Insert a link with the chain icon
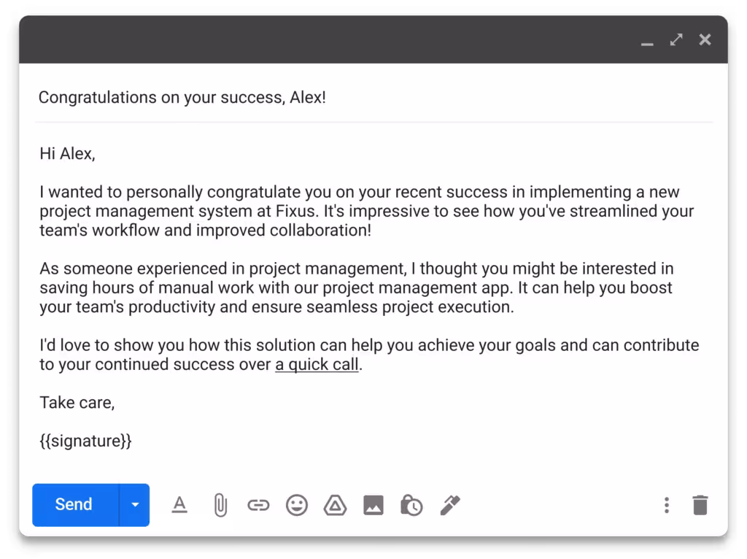 point(258,504)
